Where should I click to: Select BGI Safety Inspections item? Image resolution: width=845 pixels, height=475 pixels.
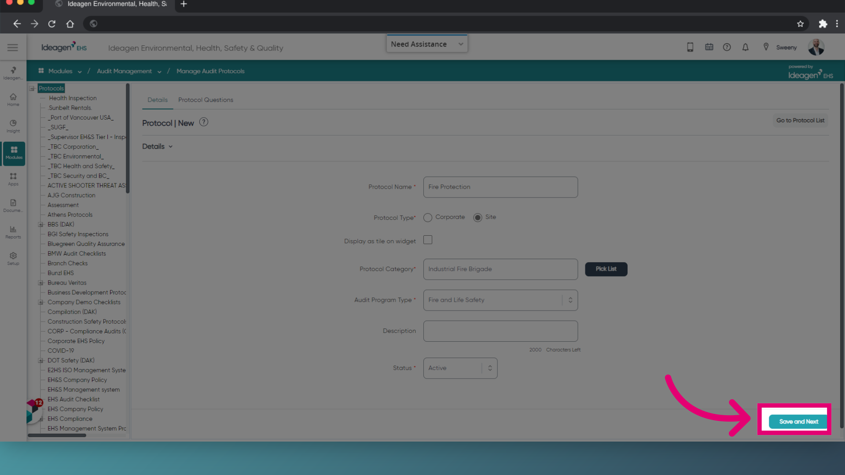point(78,234)
